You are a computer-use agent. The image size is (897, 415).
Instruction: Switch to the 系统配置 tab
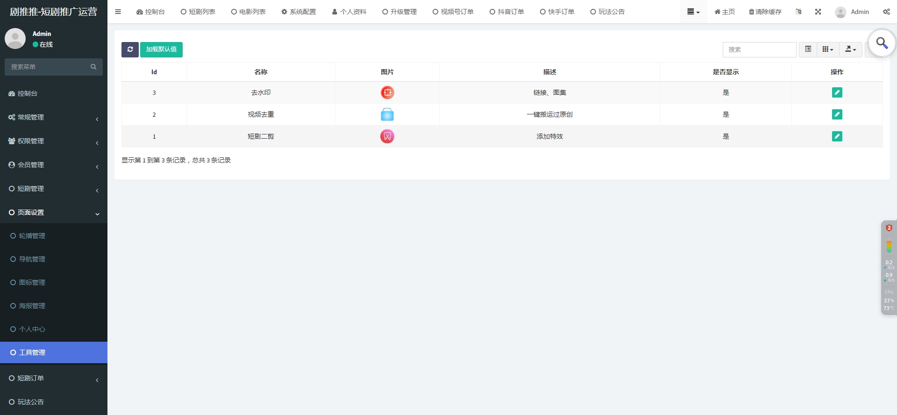click(x=299, y=12)
